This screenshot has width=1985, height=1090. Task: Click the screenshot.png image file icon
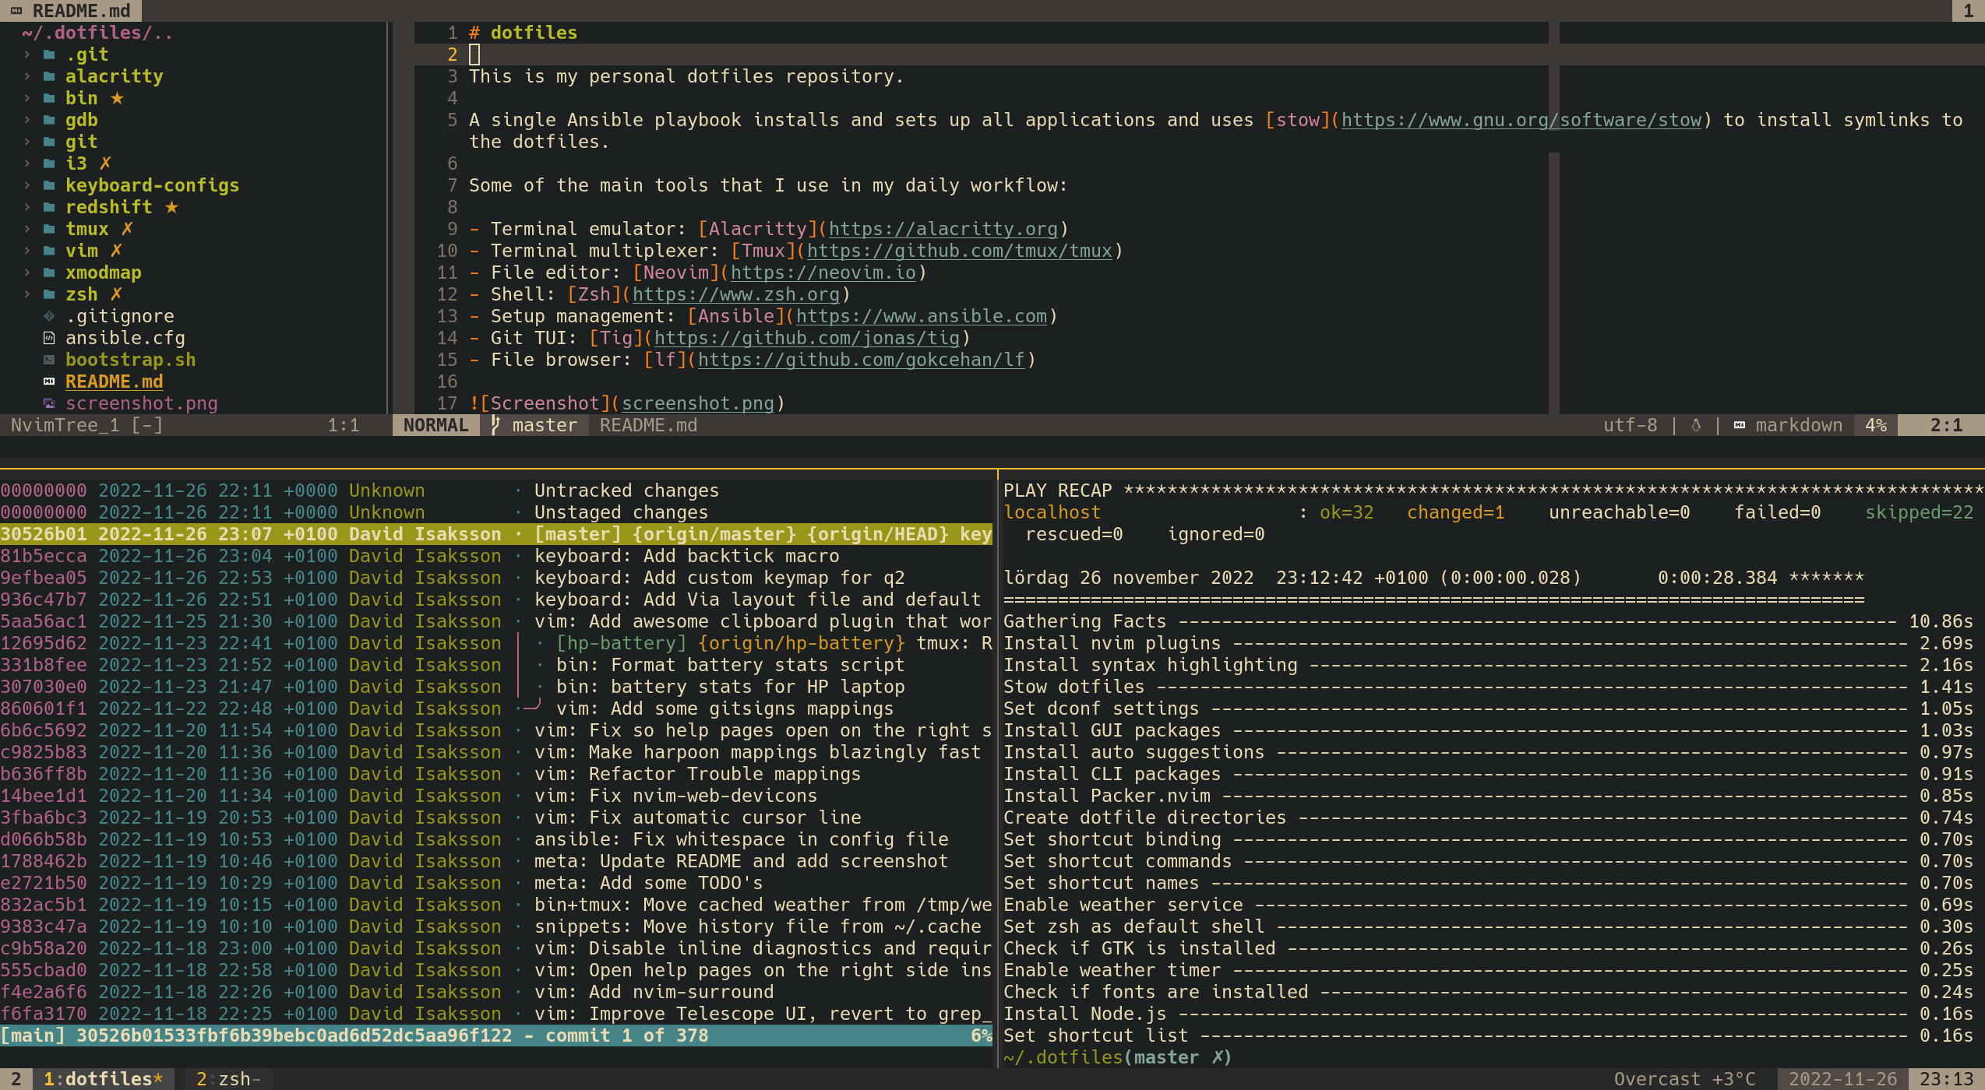(x=49, y=403)
